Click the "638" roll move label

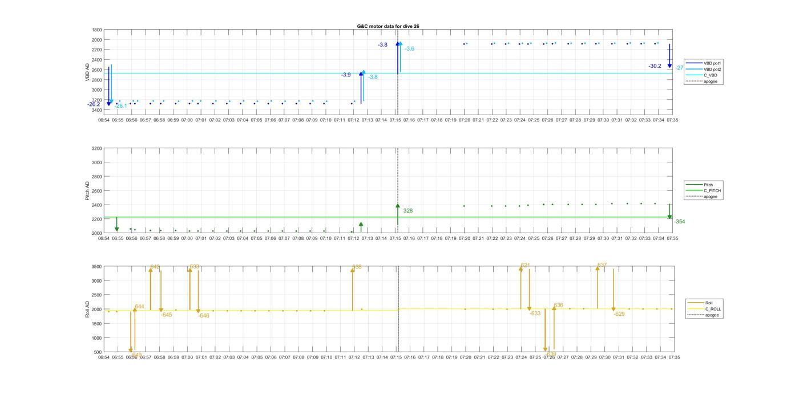357,267
